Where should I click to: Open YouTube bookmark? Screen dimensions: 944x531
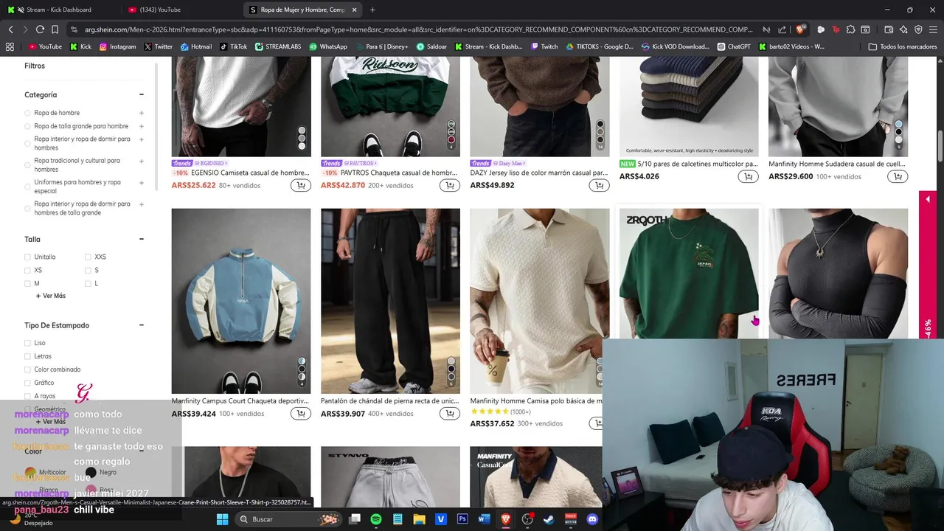(x=45, y=46)
